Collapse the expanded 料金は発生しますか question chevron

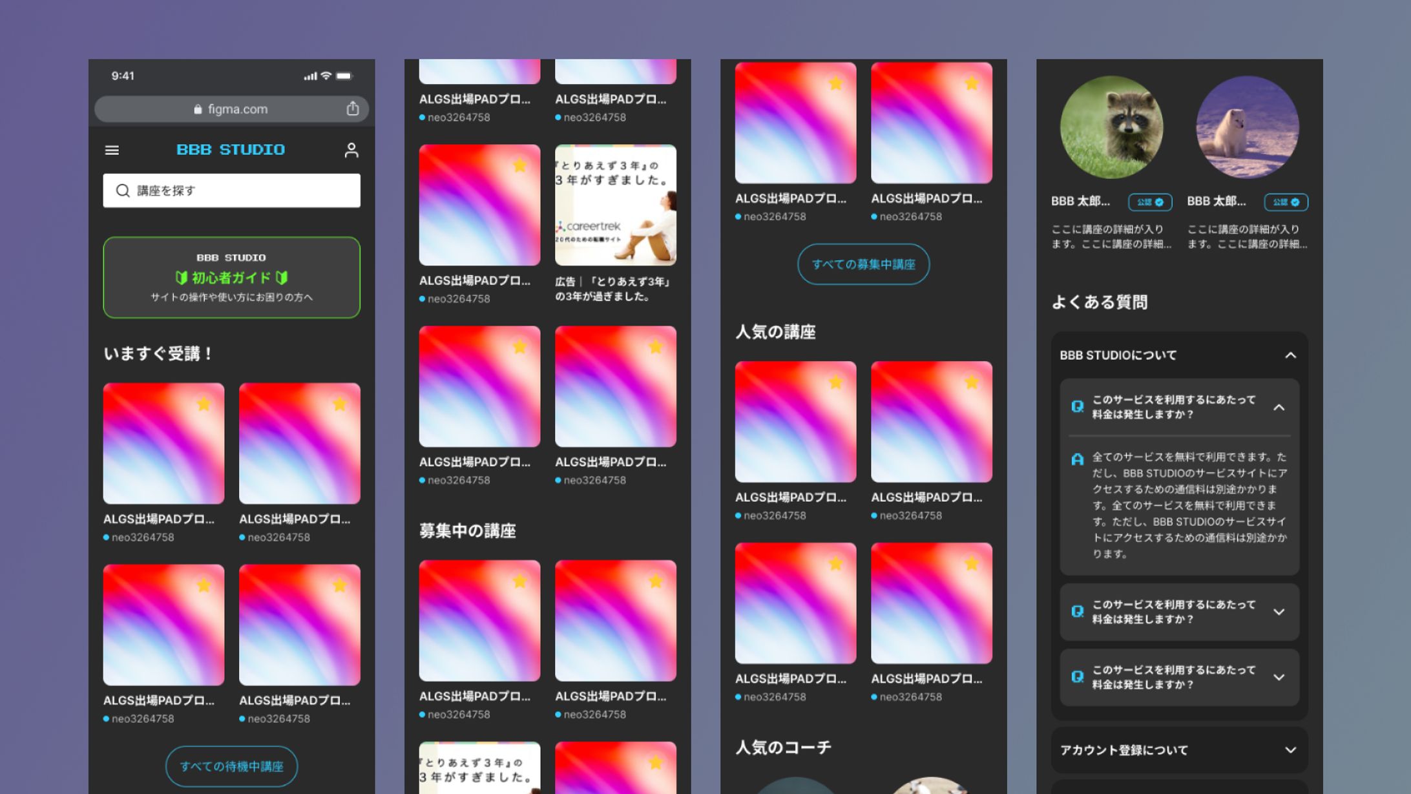coord(1279,408)
